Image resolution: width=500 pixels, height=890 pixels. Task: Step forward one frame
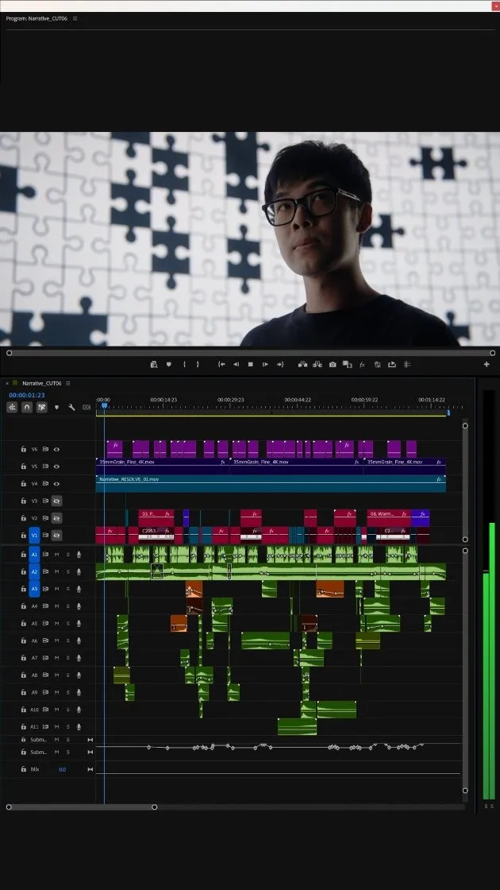tap(265, 365)
